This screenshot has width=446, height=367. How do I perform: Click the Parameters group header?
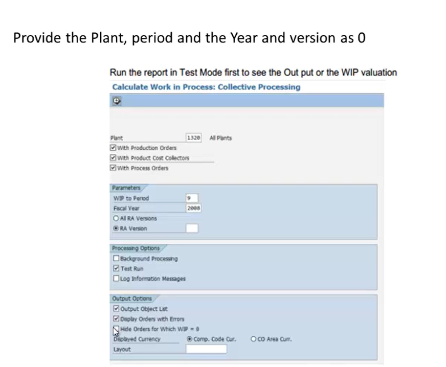tap(126, 188)
